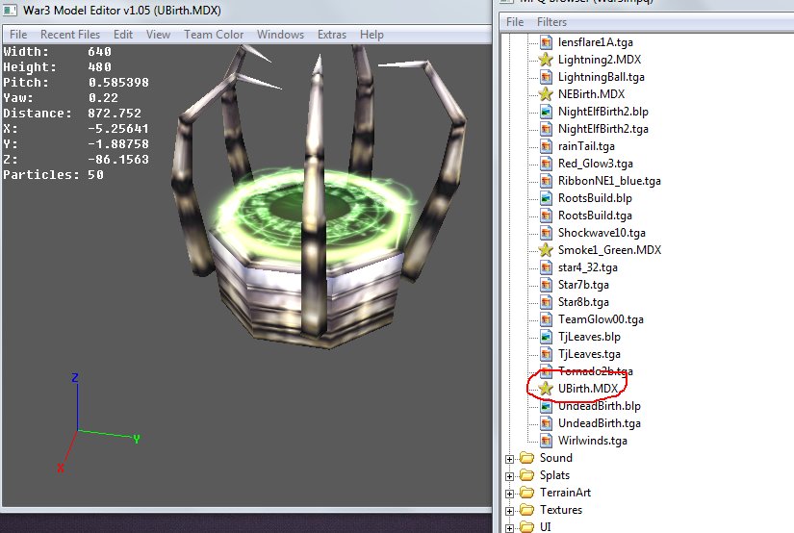Click the star4_32.tga file icon

pyautogui.click(x=546, y=267)
